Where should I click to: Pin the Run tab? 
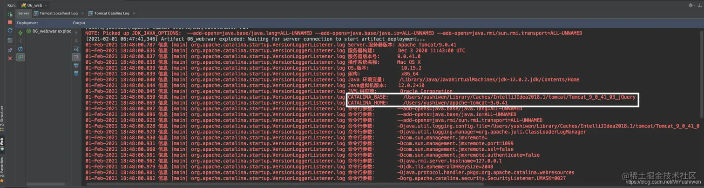tap(10, 50)
